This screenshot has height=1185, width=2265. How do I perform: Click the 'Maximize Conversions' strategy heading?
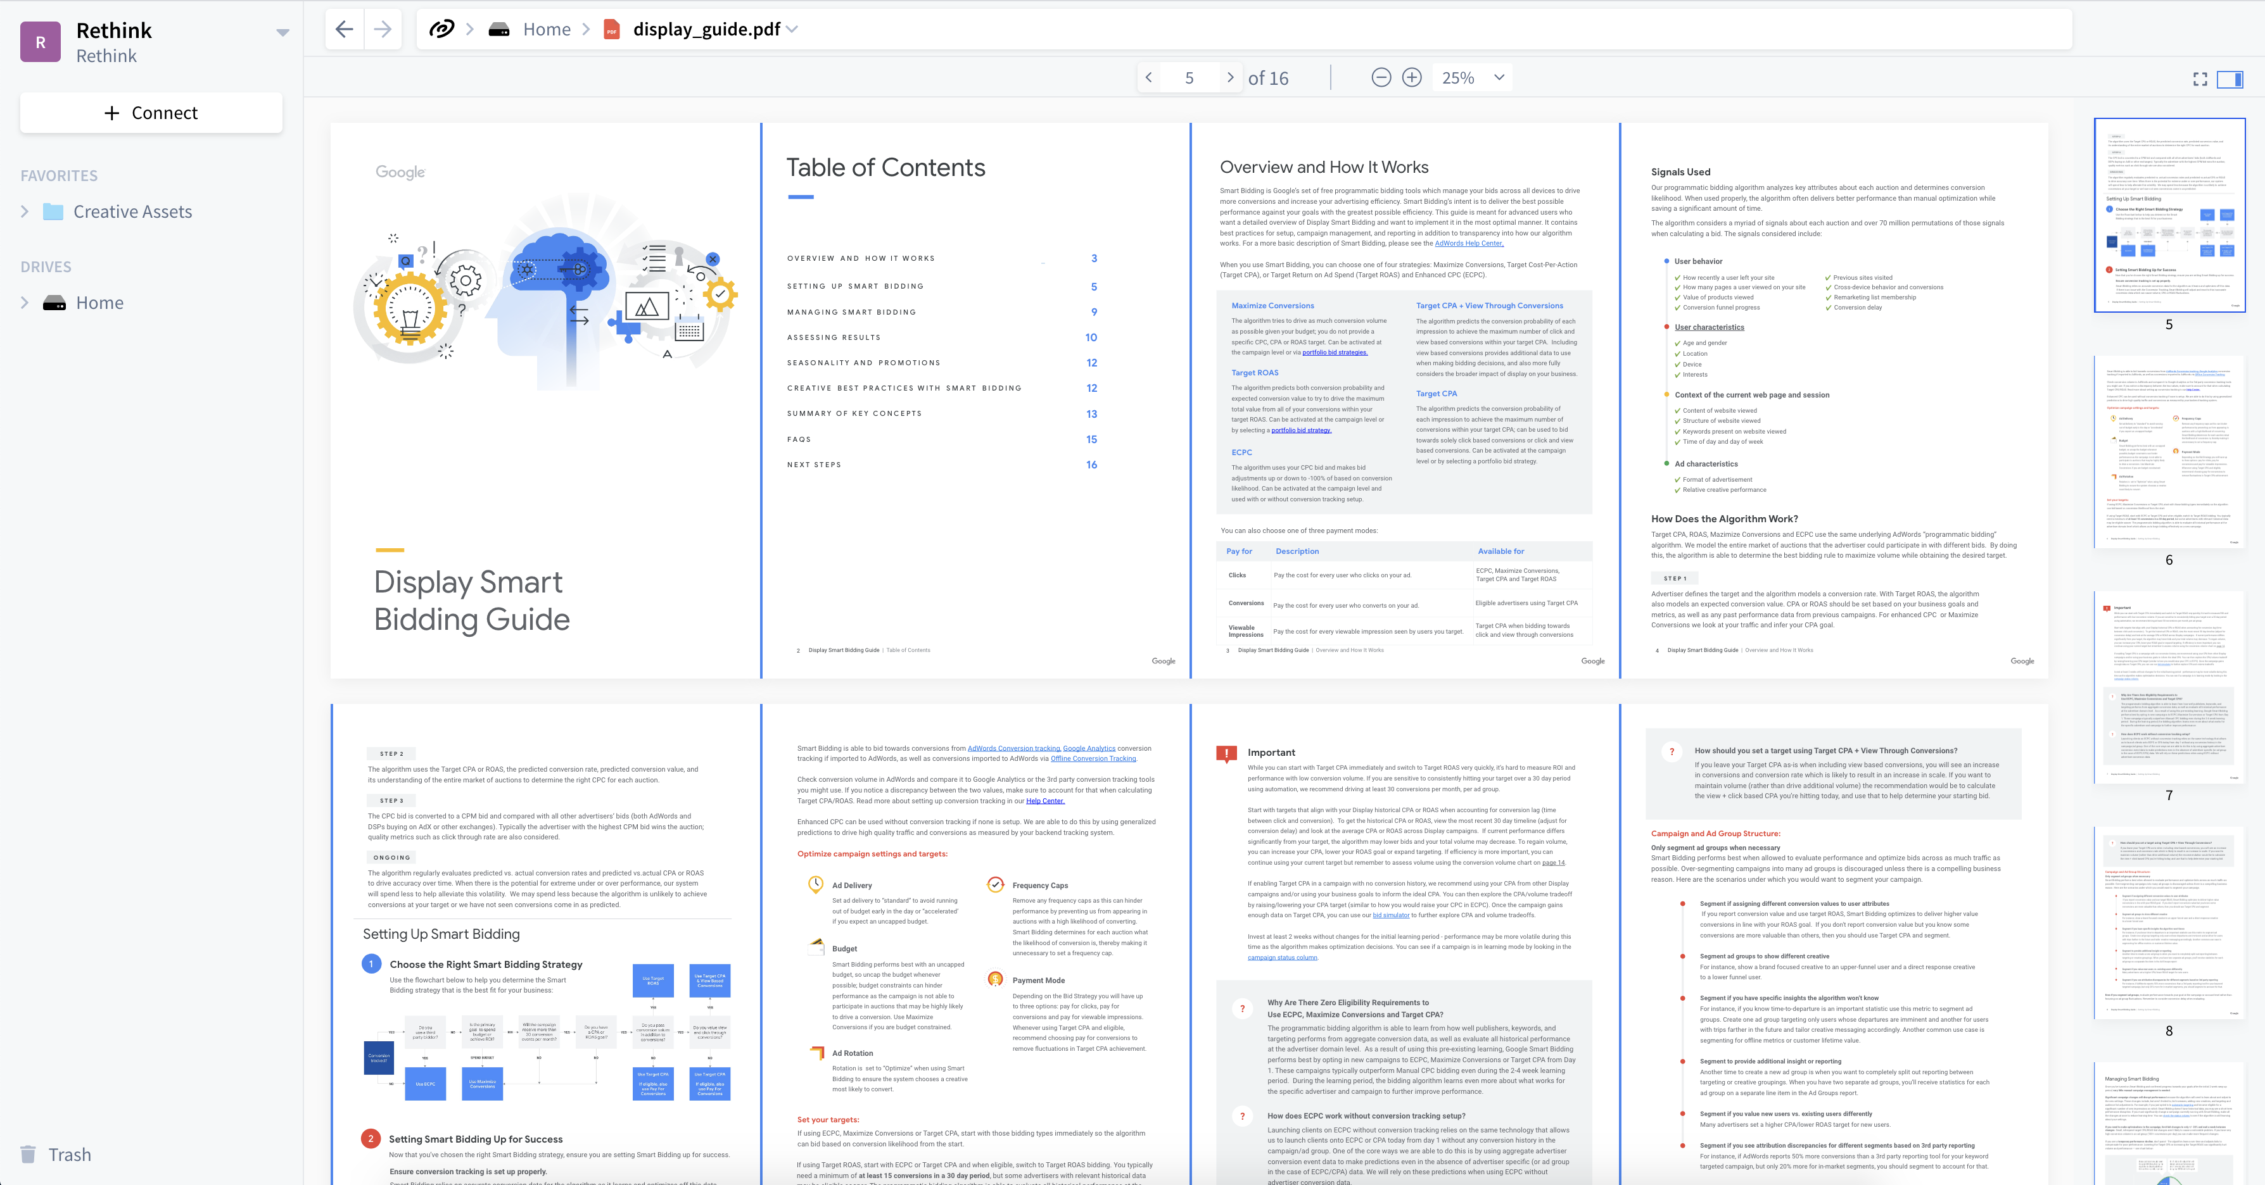pyautogui.click(x=1272, y=306)
